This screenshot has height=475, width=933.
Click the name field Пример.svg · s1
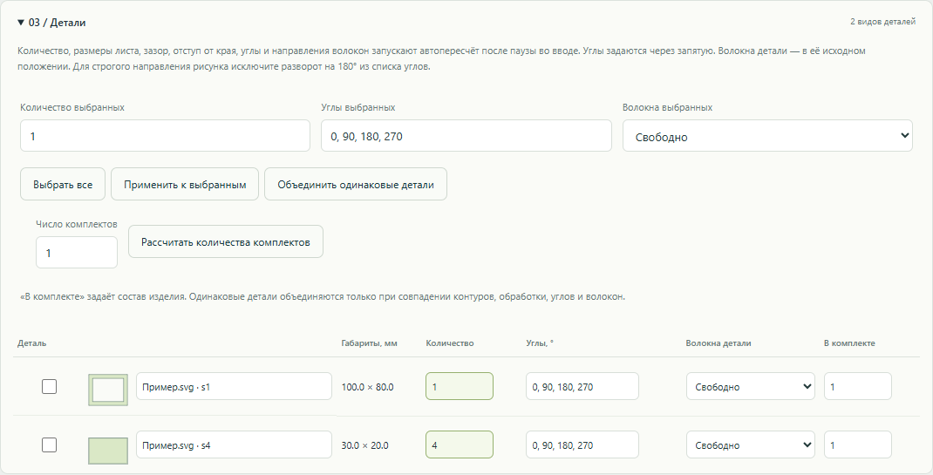click(x=234, y=386)
